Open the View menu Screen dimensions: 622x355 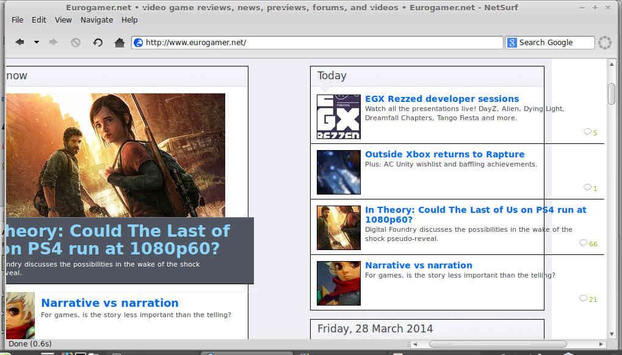pos(63,20)
